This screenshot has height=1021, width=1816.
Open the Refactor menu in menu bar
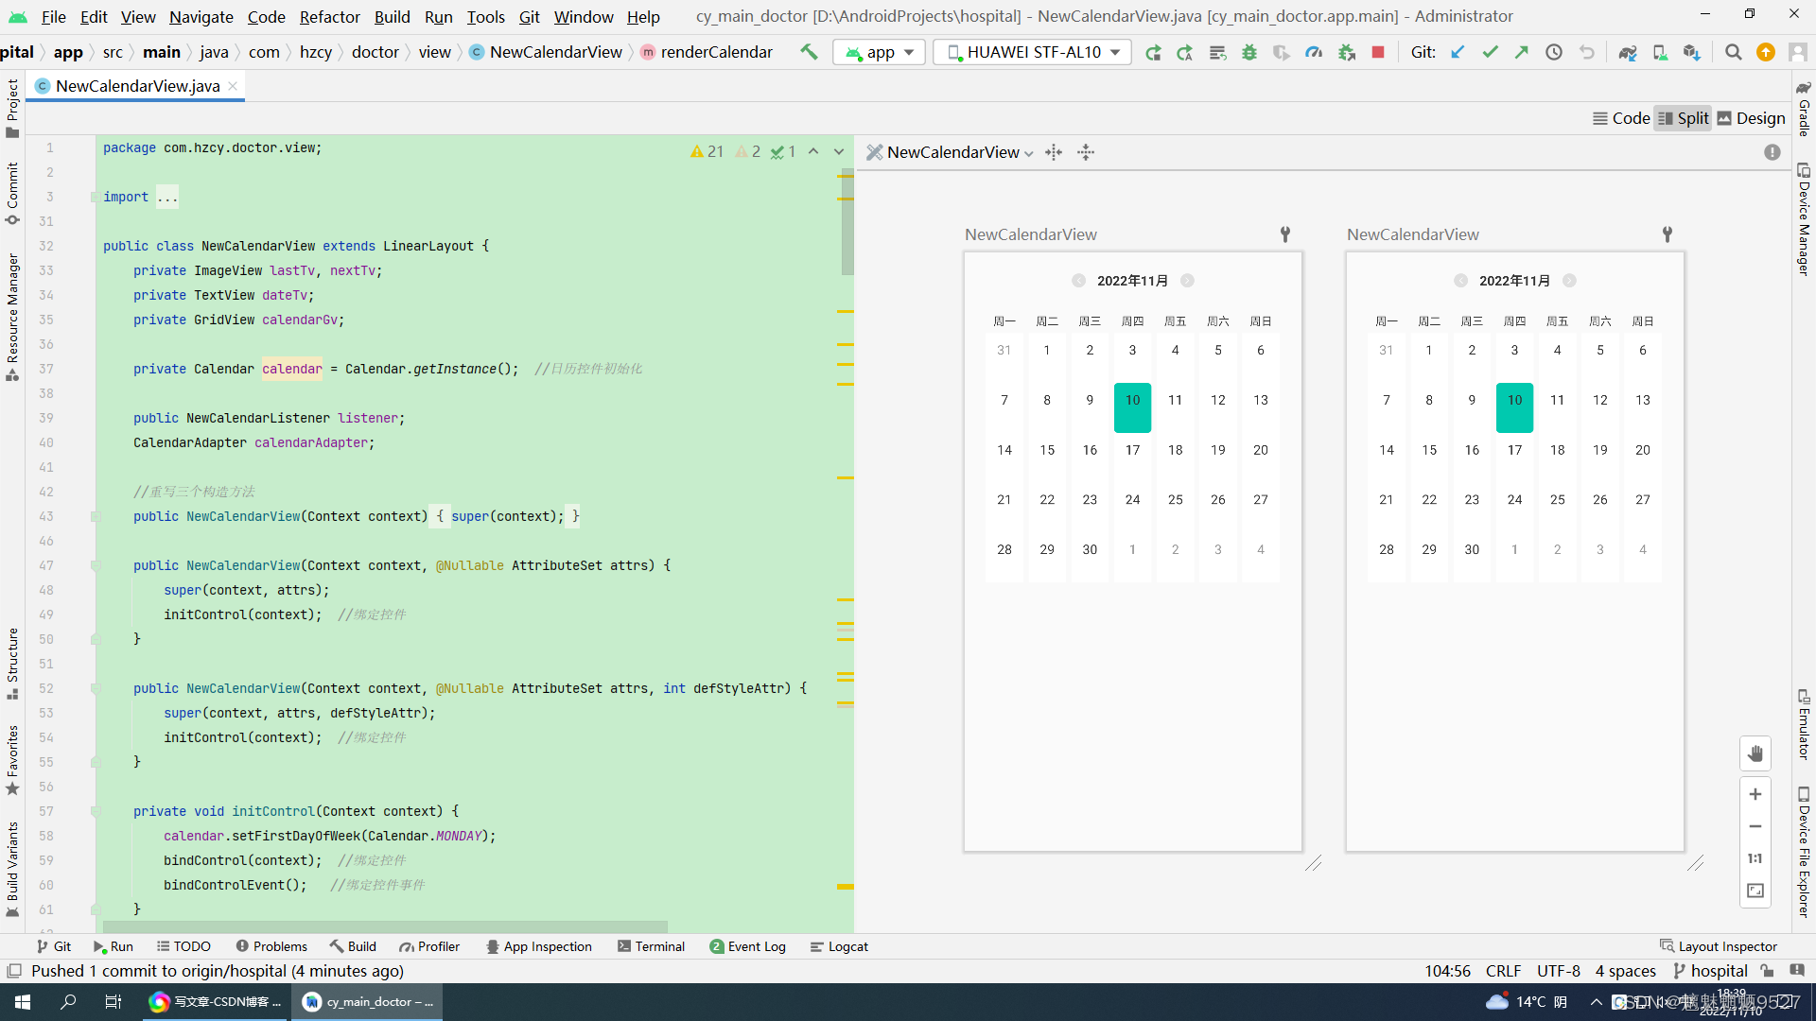click(x=328, y=16)
